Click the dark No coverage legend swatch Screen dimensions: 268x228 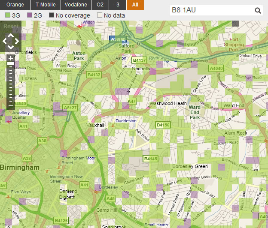tap(52, 15)
